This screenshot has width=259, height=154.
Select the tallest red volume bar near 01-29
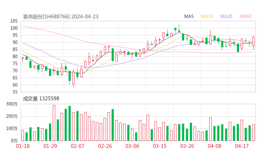(54, 123)
